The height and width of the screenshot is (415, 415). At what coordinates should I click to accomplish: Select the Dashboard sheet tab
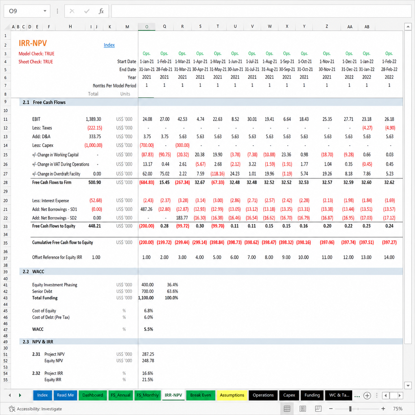tap(93, 395)
